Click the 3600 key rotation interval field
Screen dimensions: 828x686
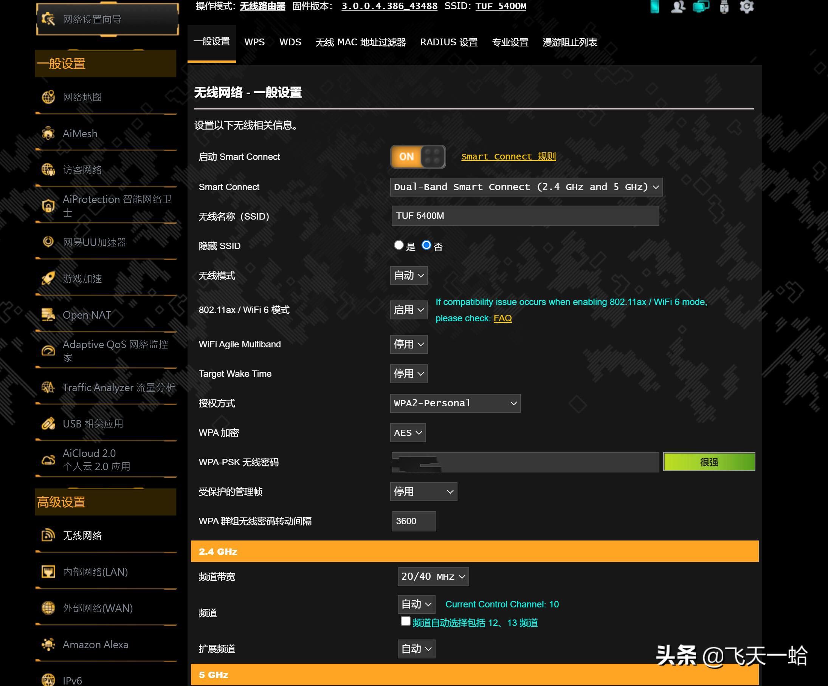coord(414,521)
